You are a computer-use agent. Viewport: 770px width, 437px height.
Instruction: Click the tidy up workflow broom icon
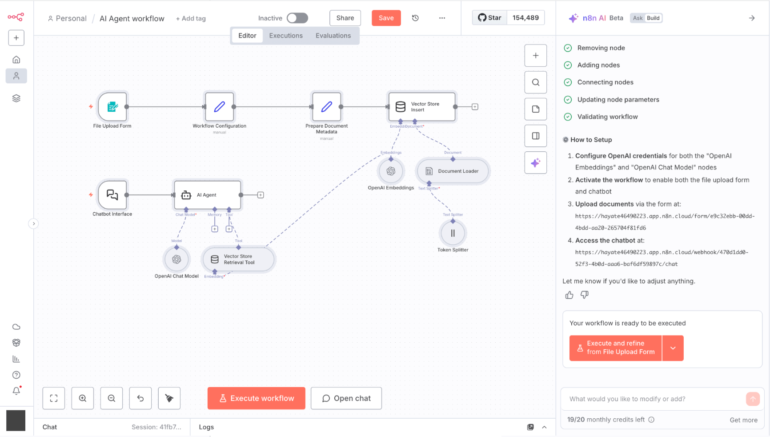169,398
